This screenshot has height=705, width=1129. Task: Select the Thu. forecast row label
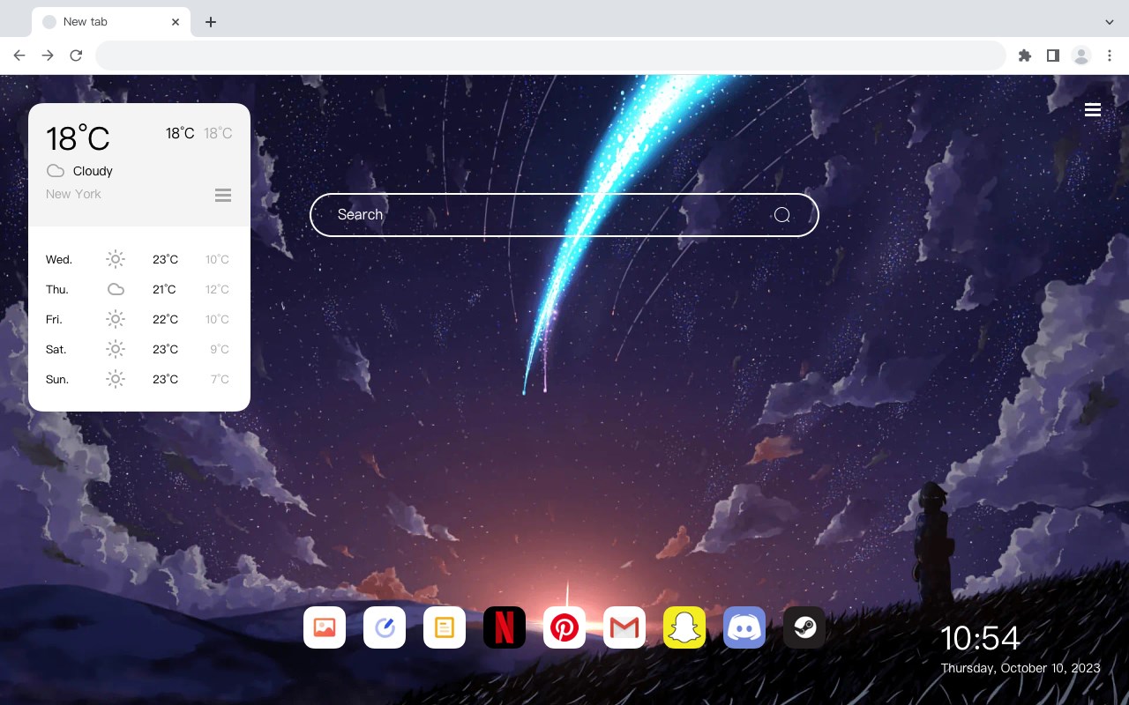[x=57, y=289]
